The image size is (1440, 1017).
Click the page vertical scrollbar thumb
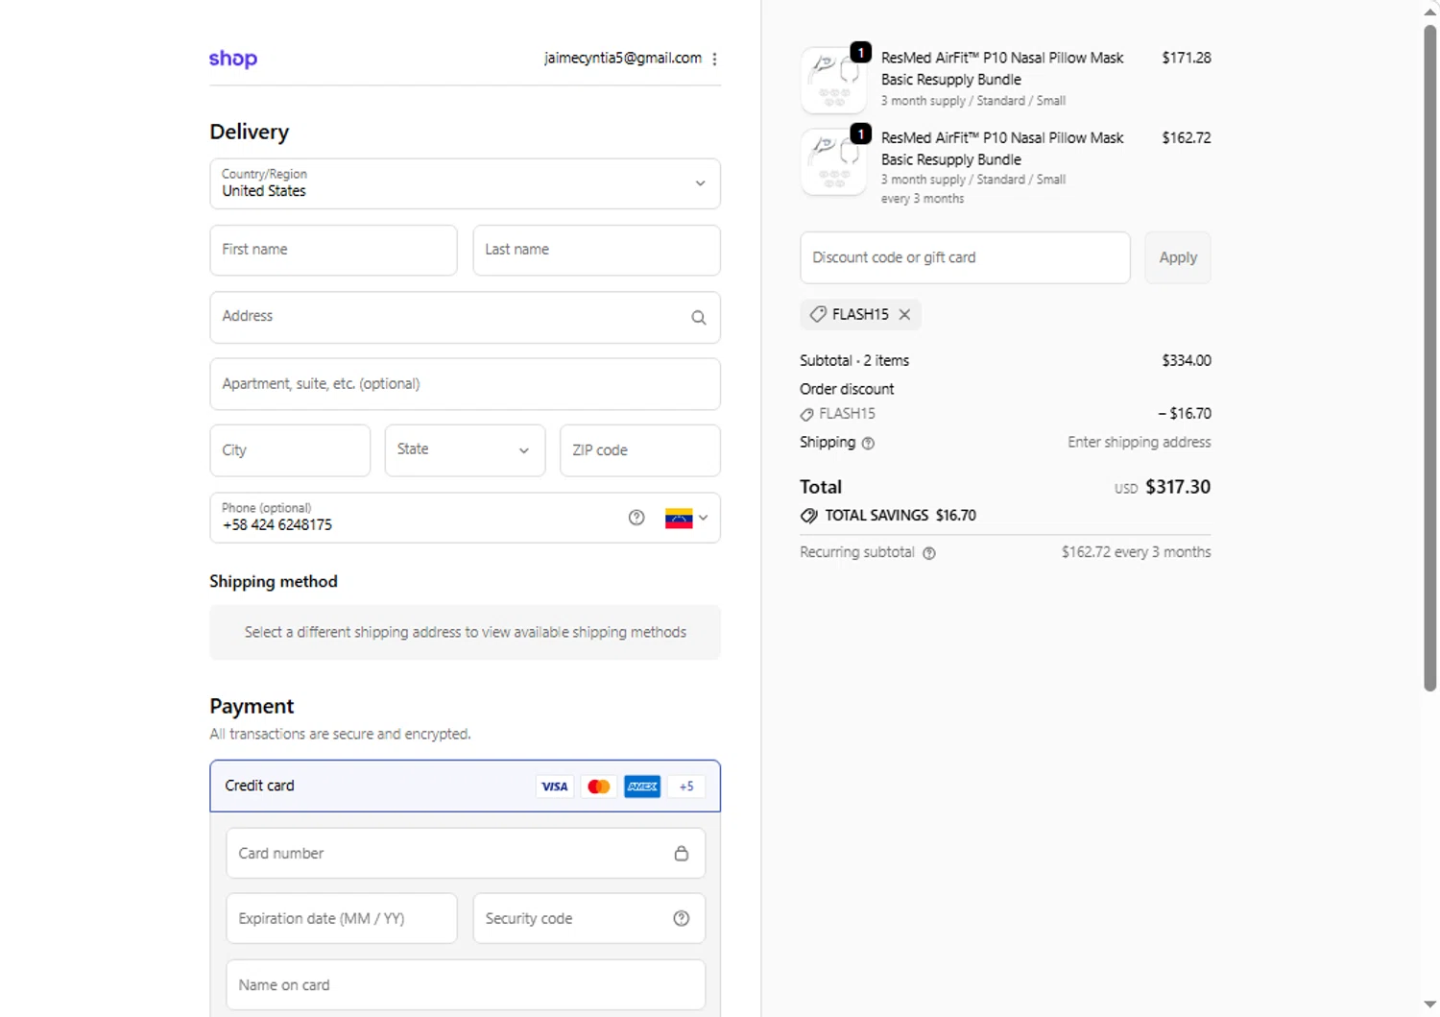pyautogui.click(x=1429, y=357)
